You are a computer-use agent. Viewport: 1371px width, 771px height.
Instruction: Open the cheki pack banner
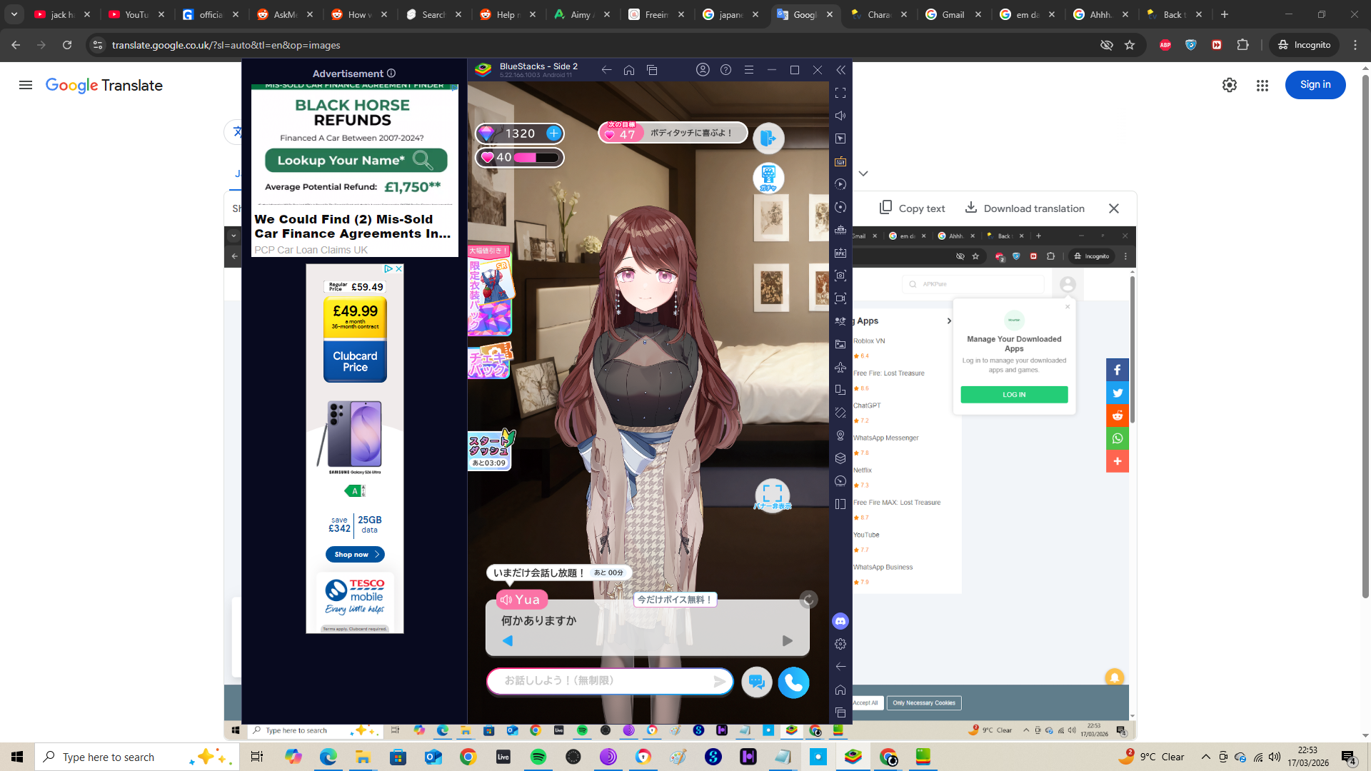[x=490, y=361]
